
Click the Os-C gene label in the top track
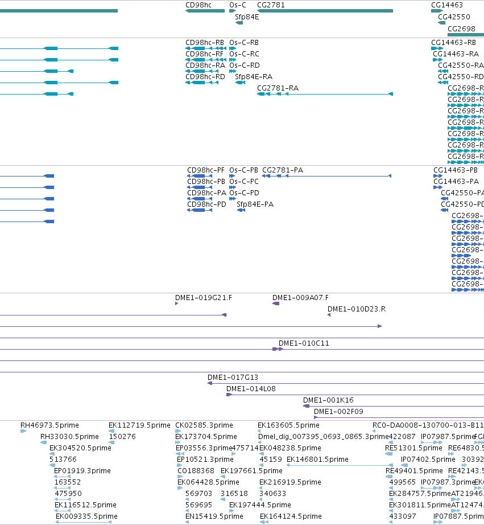(x=238, y=5)
